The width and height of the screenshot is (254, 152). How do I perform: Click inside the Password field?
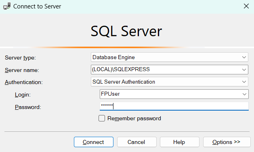pos(174,106)
